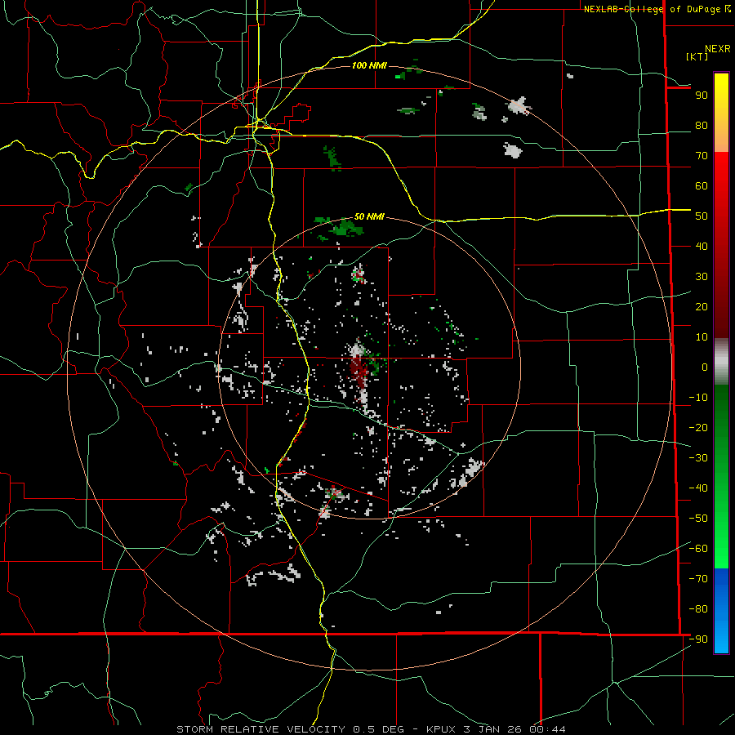Click the KT units label above color scale

click(x=697, y=56)
